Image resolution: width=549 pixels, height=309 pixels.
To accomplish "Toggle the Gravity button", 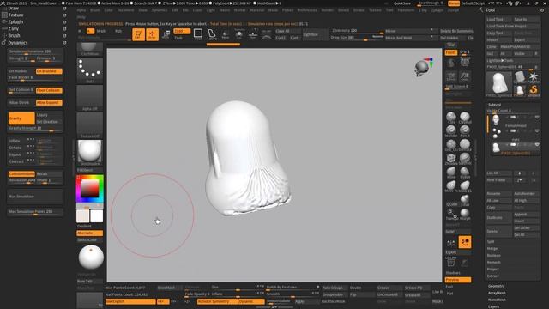I will click(21, 118).
